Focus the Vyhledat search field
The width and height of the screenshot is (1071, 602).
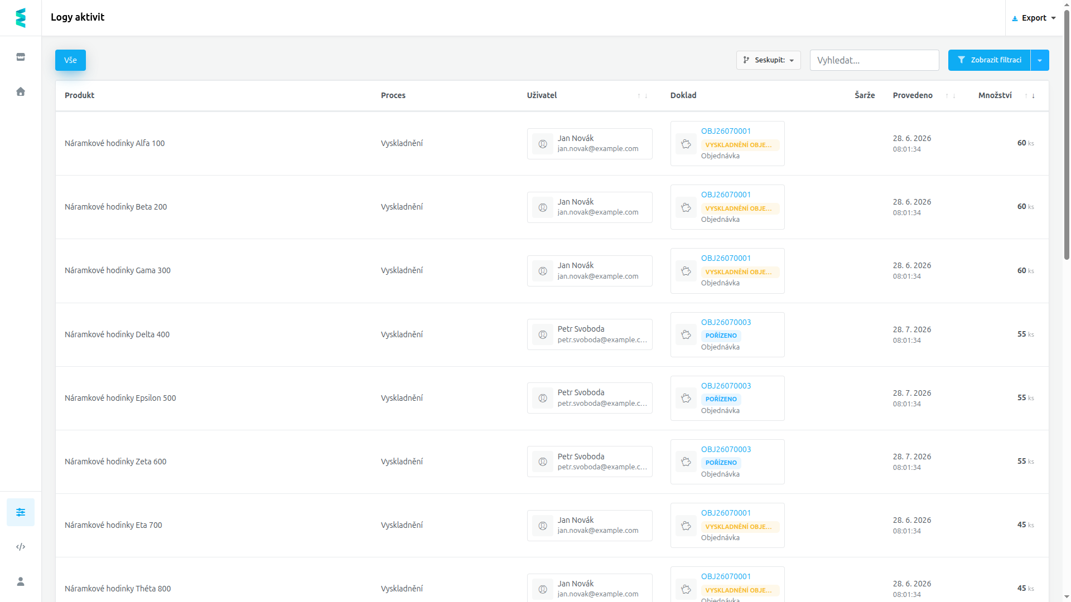874,60
